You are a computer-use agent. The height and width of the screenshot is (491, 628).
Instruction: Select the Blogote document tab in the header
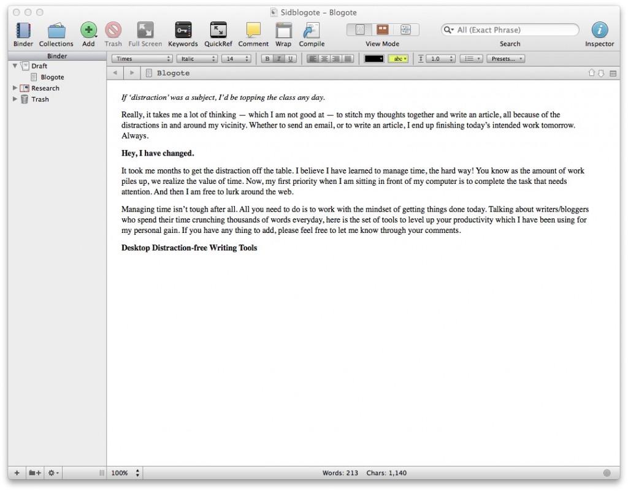tap(172, 72)
